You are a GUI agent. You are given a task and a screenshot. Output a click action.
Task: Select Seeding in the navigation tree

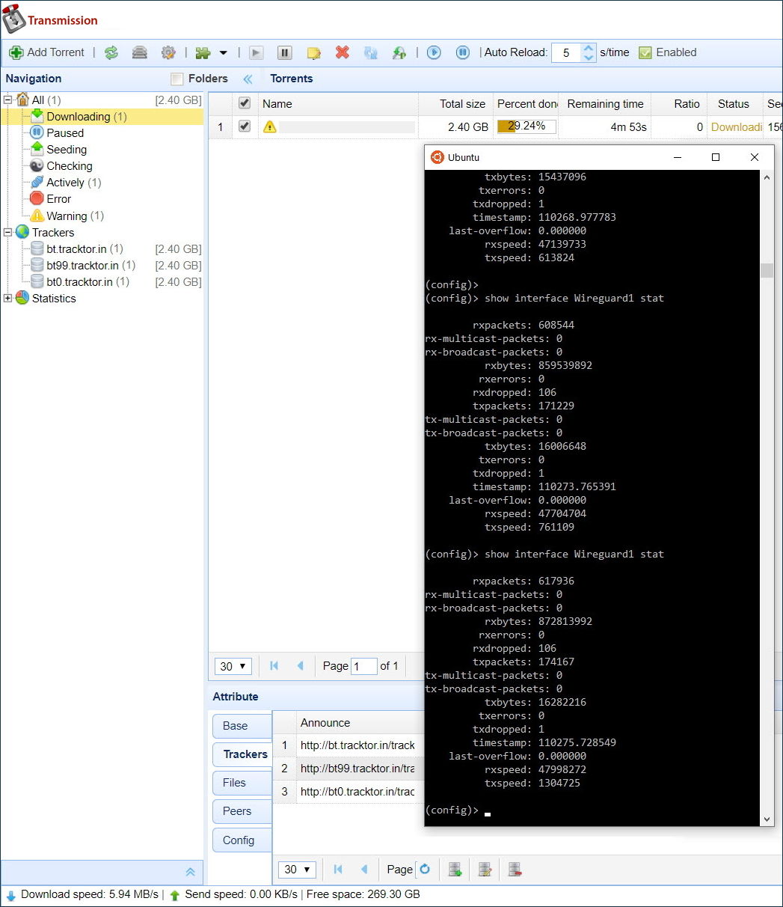[67, 150]
